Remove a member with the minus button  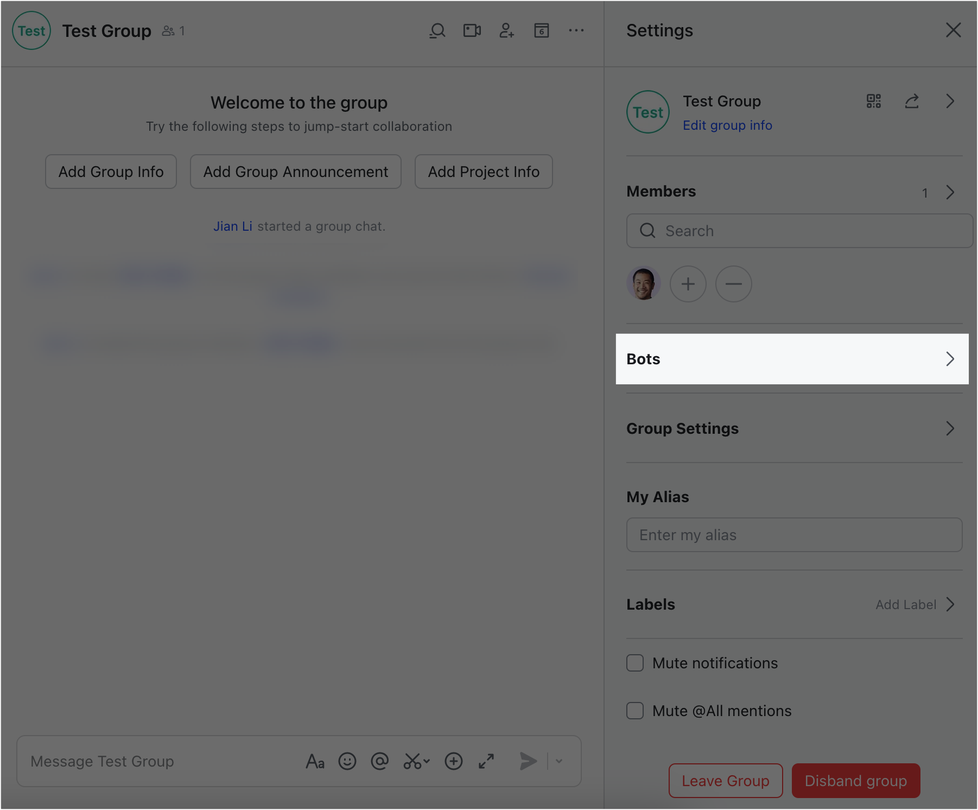(734, 284)
